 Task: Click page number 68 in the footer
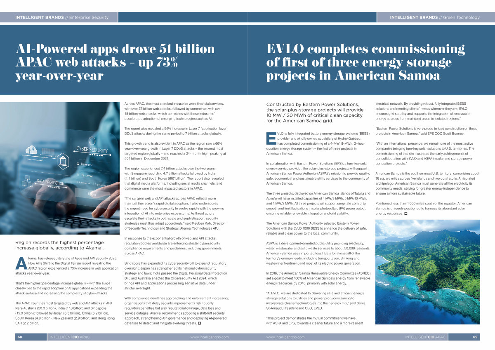coord(20,337)
